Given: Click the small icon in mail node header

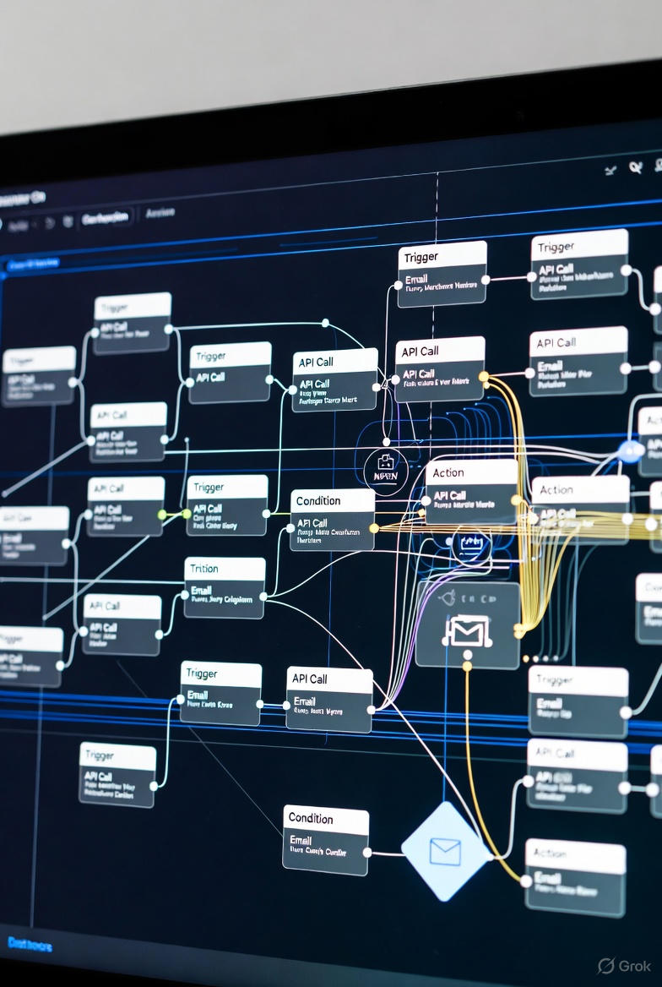Looking at the screenshot, I should [448, 599].
